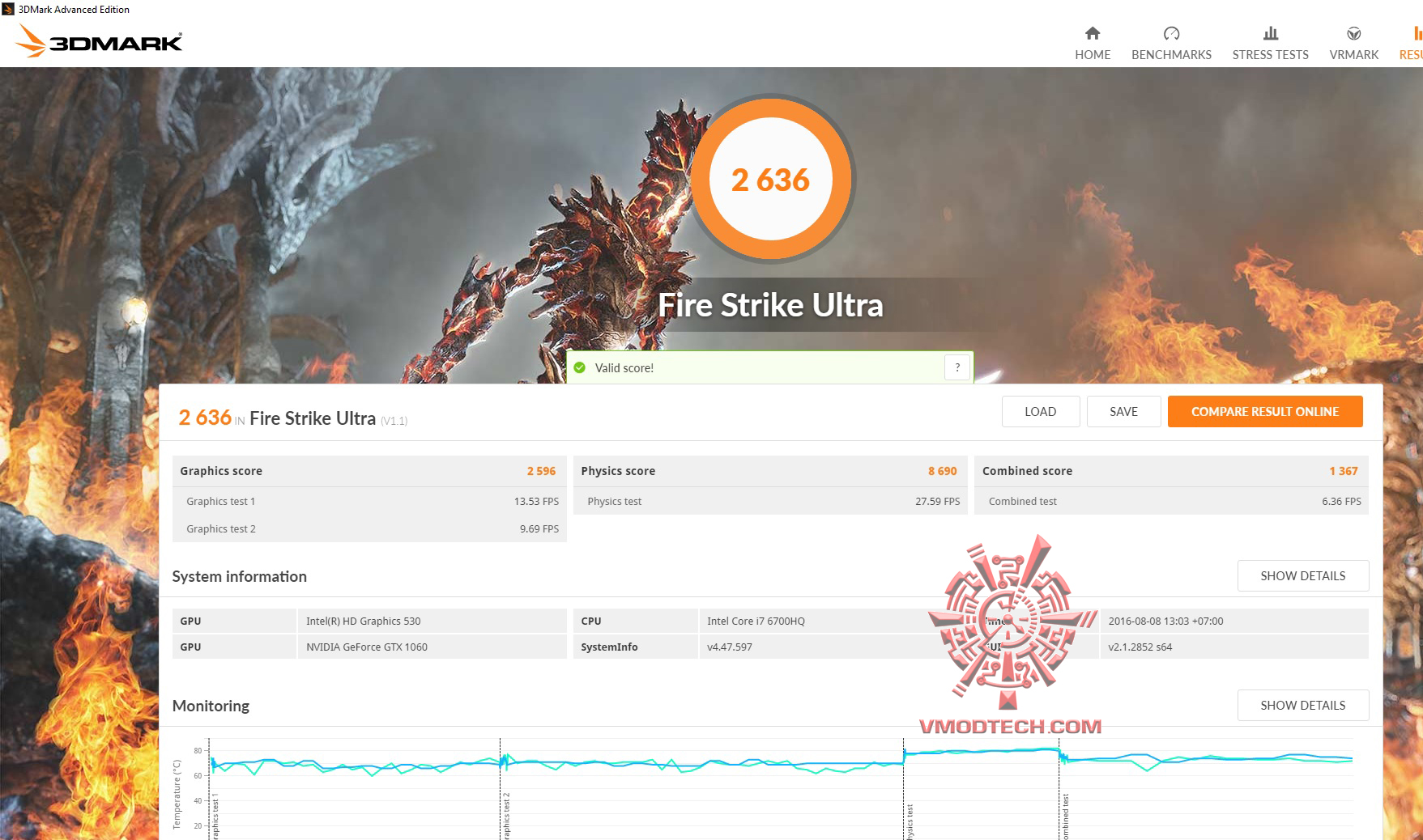This screenshot has height=840, width=1423.
Task: Click the SystemInfo label cell
Action: (636, 647)
